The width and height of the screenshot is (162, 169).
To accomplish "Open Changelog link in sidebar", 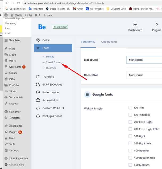I will coord(10,23).
